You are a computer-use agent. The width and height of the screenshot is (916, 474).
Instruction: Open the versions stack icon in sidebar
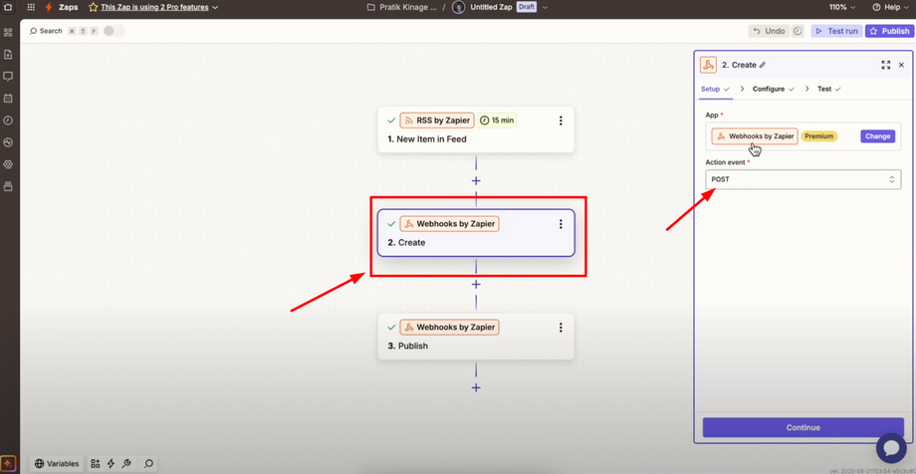(x=8, y=186)
